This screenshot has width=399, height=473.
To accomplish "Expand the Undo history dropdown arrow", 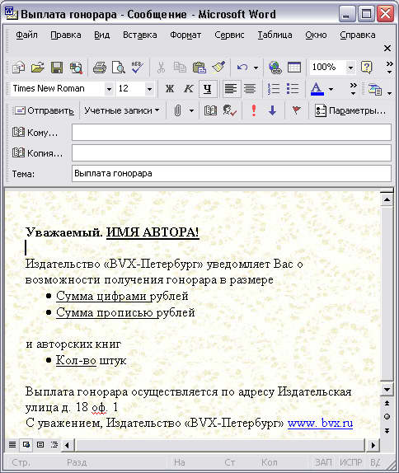I will coord(256,68).
